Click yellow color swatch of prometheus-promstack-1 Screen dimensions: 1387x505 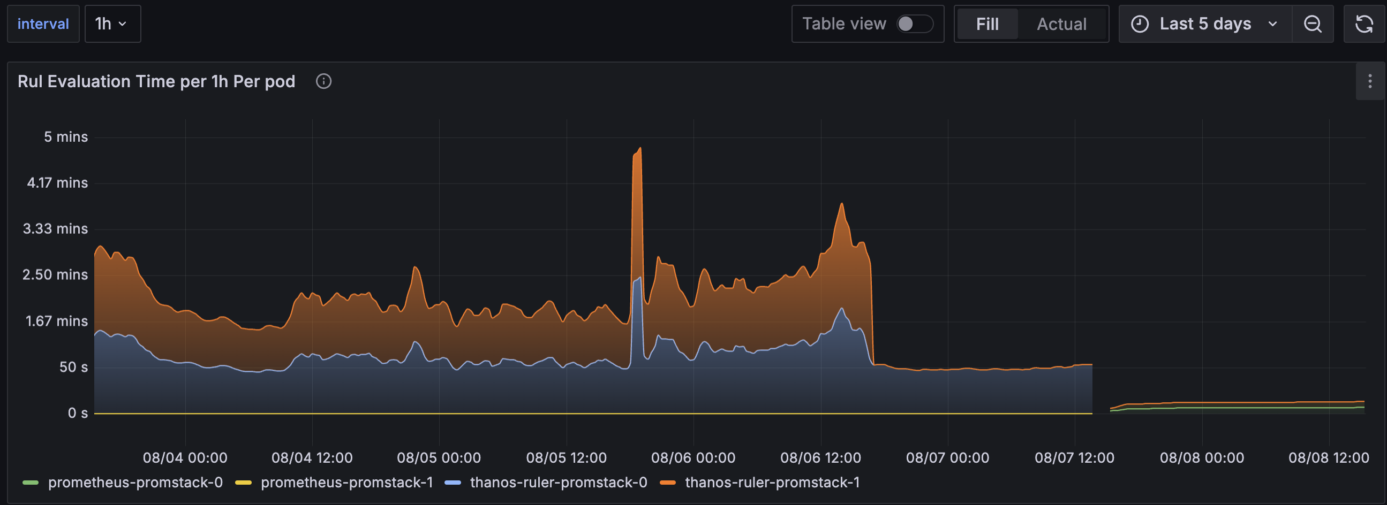tap(243, 483)
